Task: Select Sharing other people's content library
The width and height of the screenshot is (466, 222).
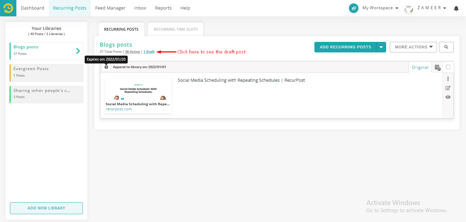Action: [x=46, y=94]
